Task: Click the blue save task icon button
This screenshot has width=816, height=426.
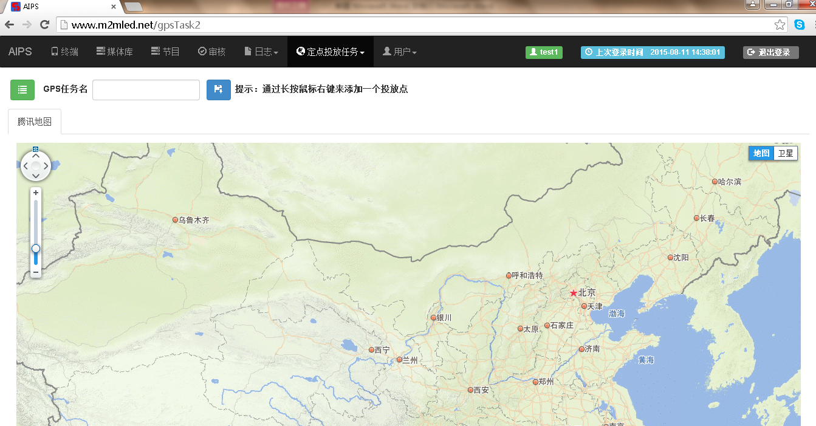Action: tap(219, 89)
